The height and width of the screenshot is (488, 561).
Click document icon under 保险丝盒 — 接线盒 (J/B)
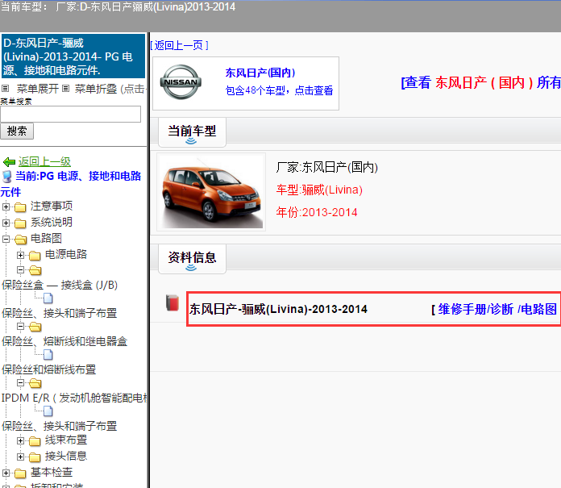[48, 298]
